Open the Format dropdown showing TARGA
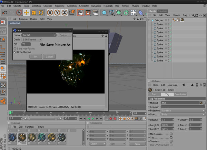Viewport: 207px width, 150px height. click(x=39, y=35)
